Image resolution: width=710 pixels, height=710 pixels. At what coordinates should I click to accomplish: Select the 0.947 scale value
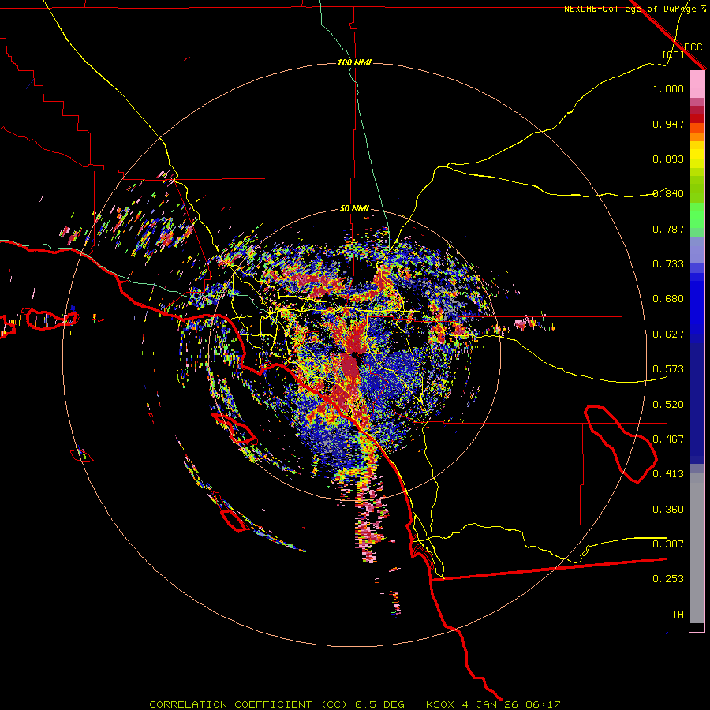tap(668, 124)
